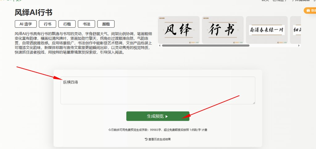
Task: Select the AI 造字 tag
Action: 26,24
